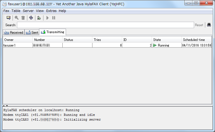The width and height of the screenshot is (215, 132).
Task: Click the Search label text
Action: pos(10,25)
